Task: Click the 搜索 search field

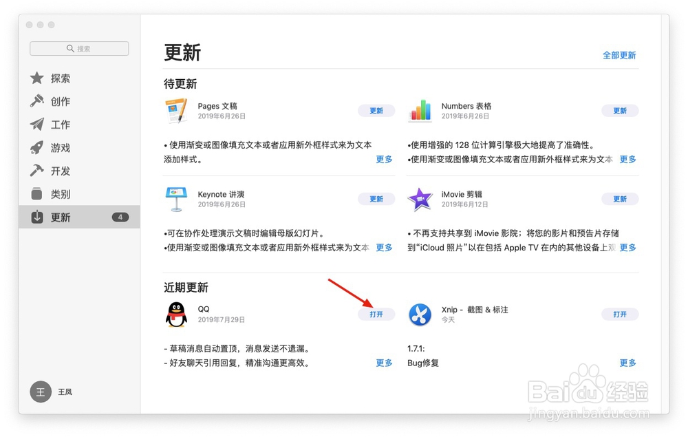Action: click(x=79, y=48)
